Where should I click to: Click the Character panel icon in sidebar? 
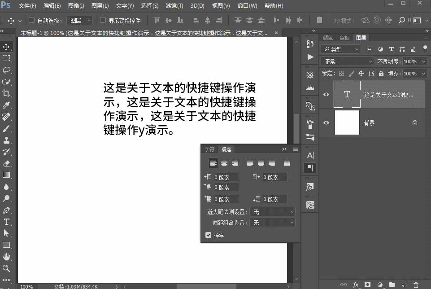(x=310, y=155)
